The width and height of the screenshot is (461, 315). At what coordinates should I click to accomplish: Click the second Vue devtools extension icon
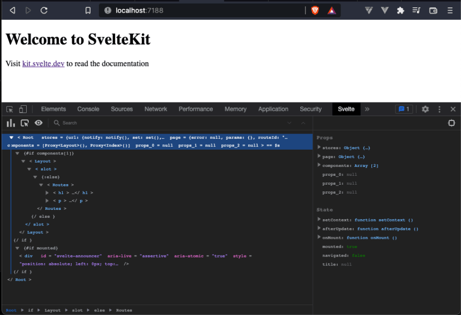point(385,10)
